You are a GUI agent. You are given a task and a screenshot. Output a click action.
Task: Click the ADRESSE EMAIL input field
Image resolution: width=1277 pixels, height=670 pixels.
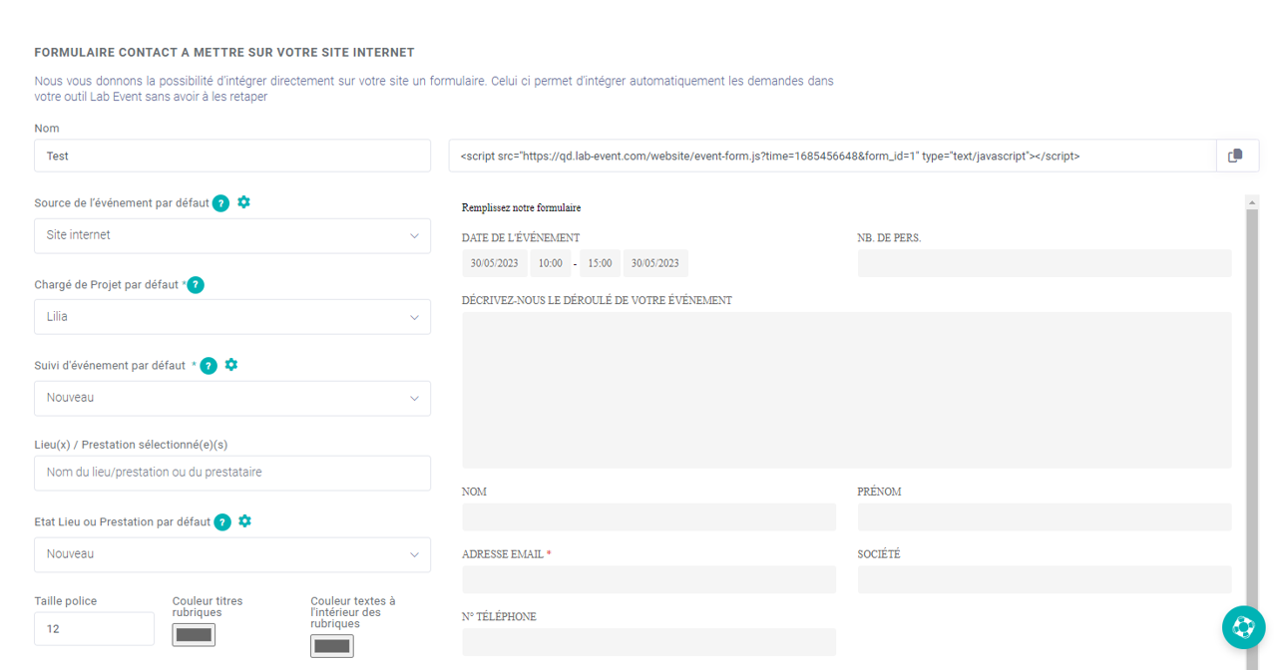click(x=649, y=579)
